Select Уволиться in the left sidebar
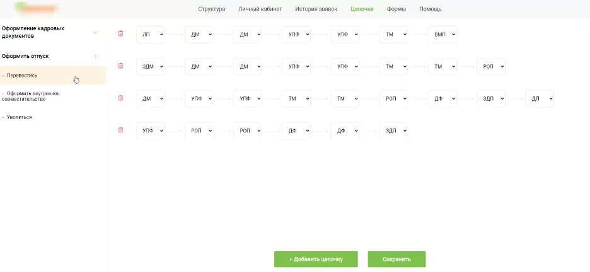 (19, 117)
